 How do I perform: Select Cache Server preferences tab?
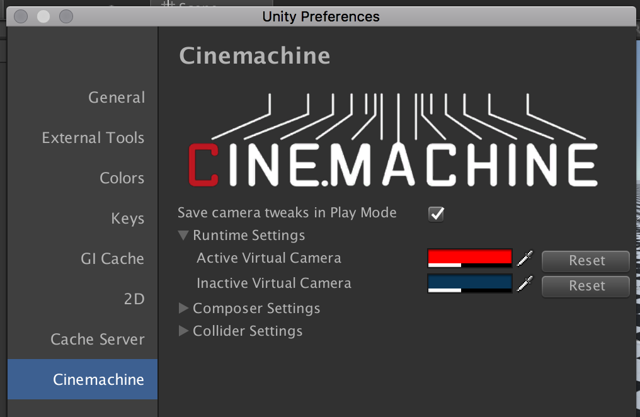point(98,340)
